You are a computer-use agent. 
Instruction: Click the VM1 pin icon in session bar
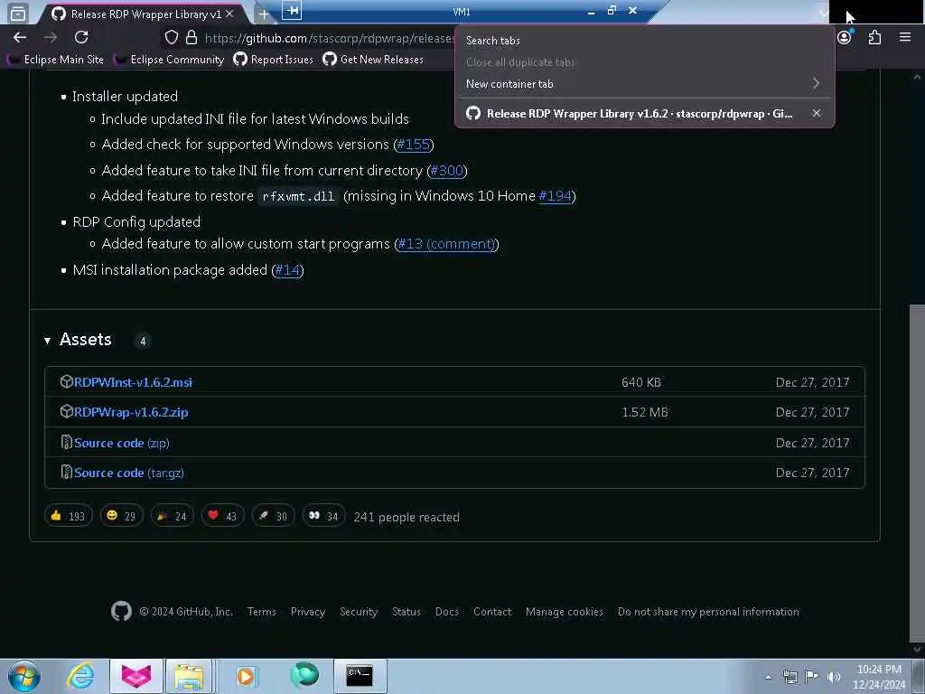pos(292,10)
